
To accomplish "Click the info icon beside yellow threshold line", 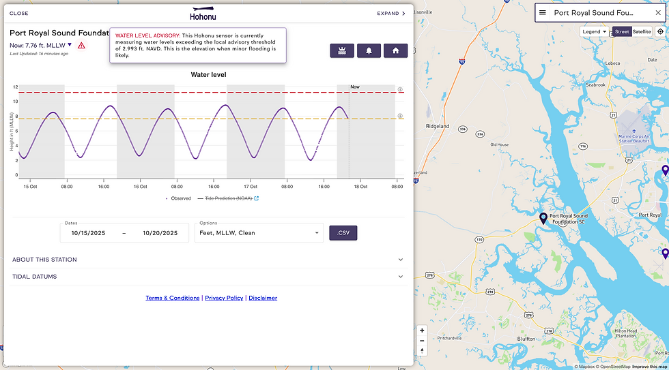I will pos(400,116).
